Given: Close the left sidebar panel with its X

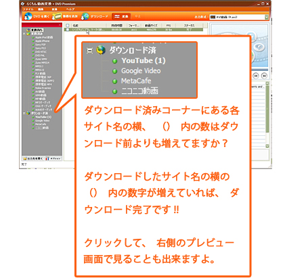Looking at the screenshot, I should point(60,25).
